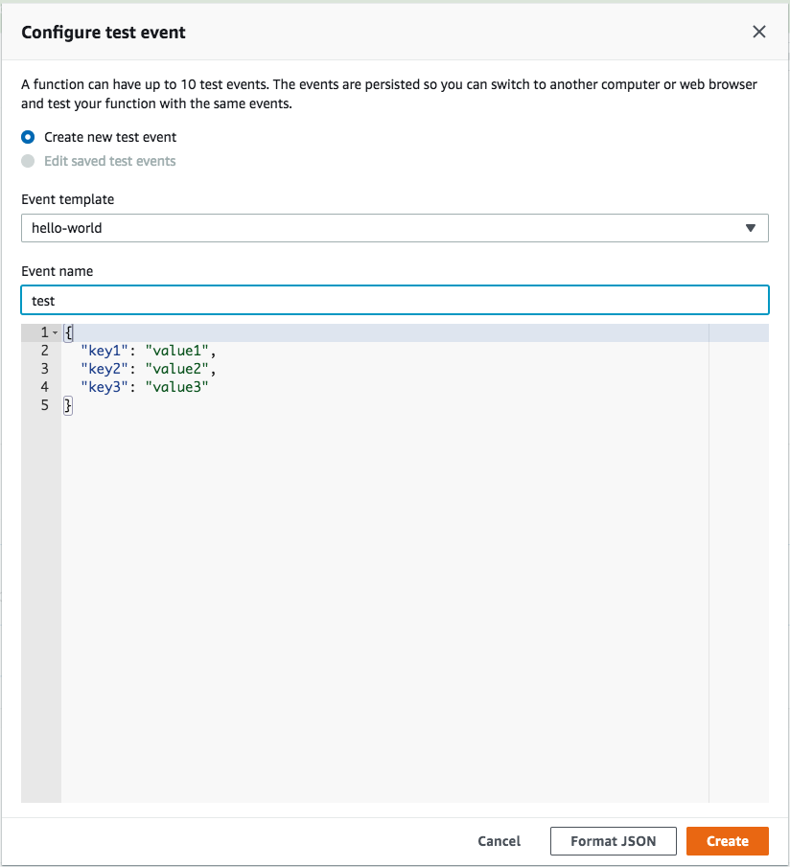Image resolution: width=790 pixels, height=867 pixels.
Task: Click line number 5 in the editor gutter
Action: 45,405
